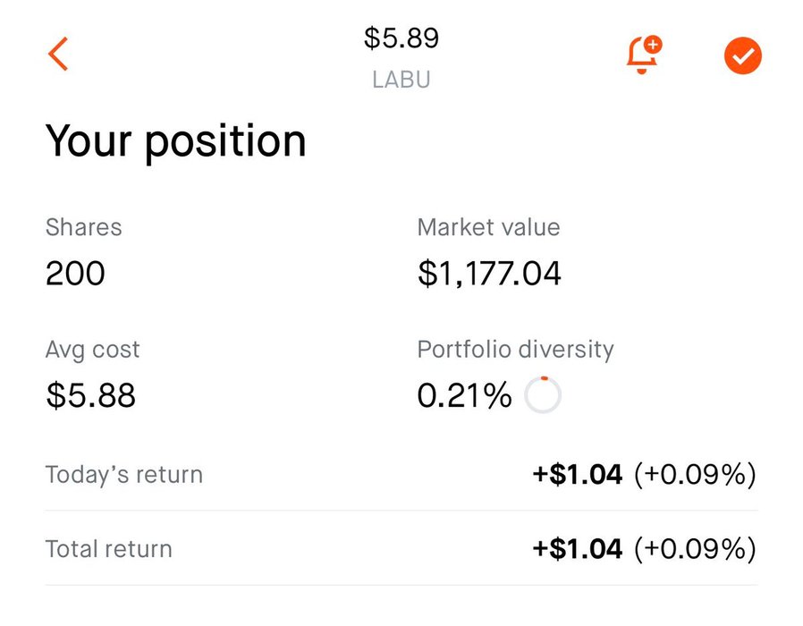
Task: Add a price alert with bell icon
Action: (644, 55)
